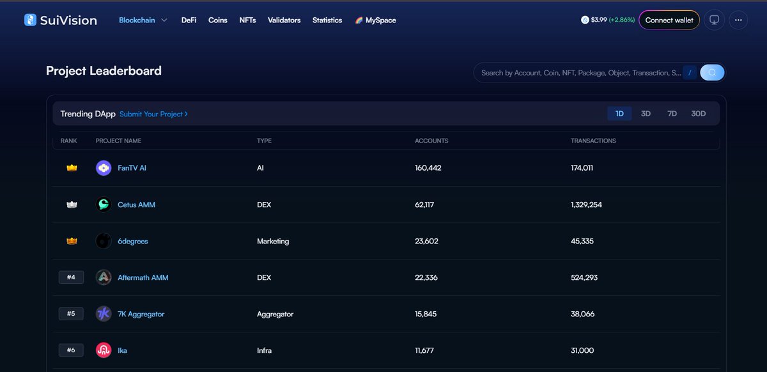Click the SUI coin price icon
This screenshot has width=767, height=372.
[x=585, y=20]
